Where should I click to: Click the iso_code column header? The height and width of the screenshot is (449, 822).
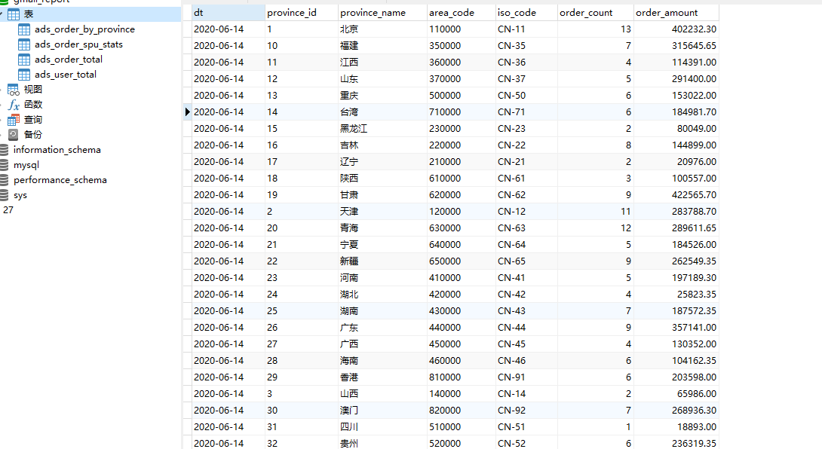pos(526,13)
